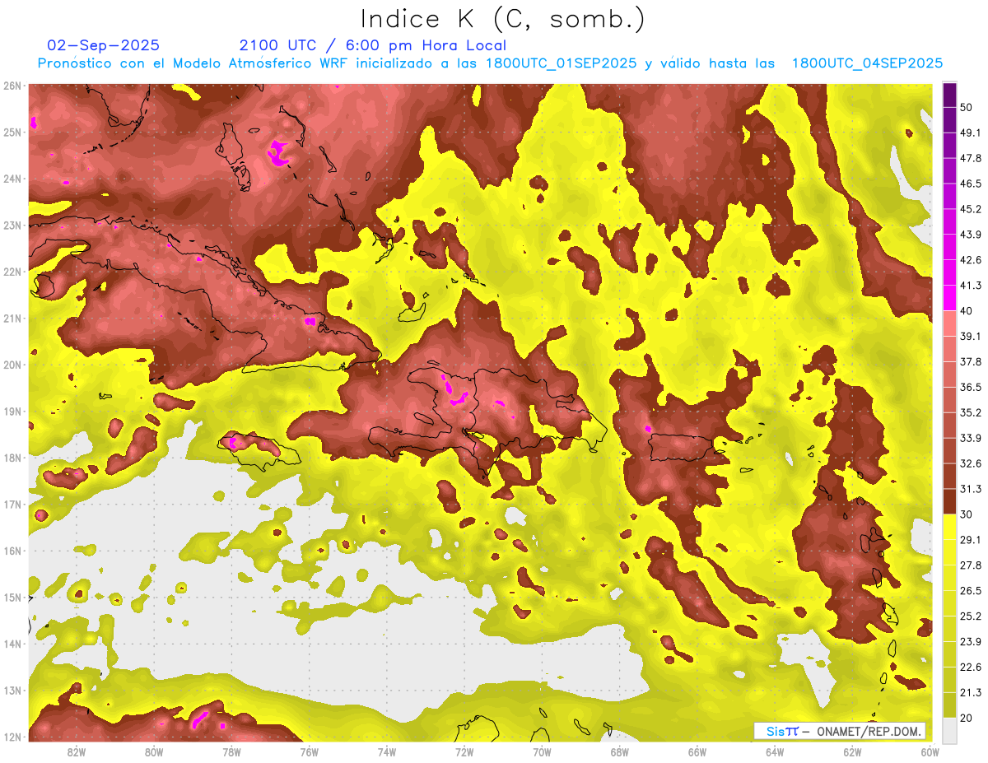
Task: Click the colorbar label "23.9"
Action: (x=971, y=642)
